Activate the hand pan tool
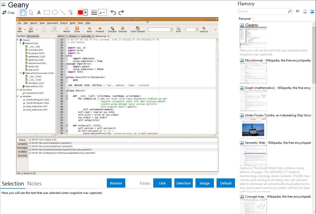This screenshot has height=214, width=316. [23, 12]
